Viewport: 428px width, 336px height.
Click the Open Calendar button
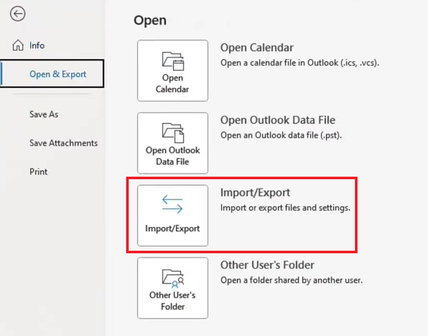click(173, 70)
